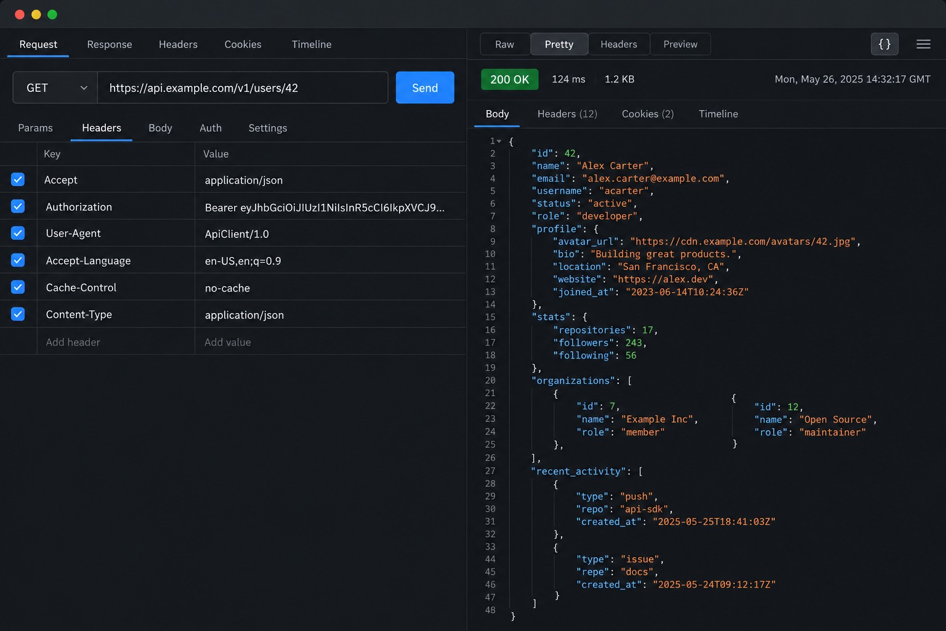
Task: Select the request Headers sub-tab
Action: [x=102, y=128]
